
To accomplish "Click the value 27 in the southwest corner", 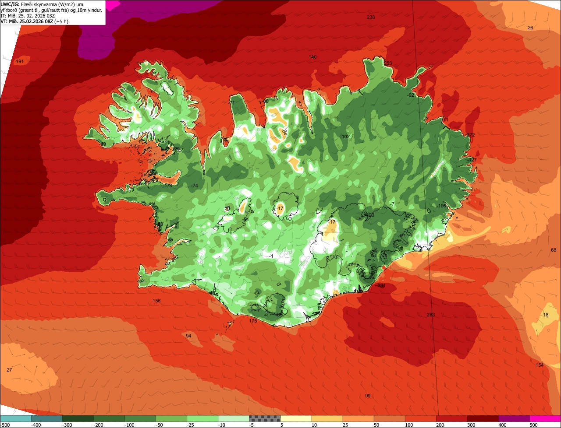I will click(9, 370).
